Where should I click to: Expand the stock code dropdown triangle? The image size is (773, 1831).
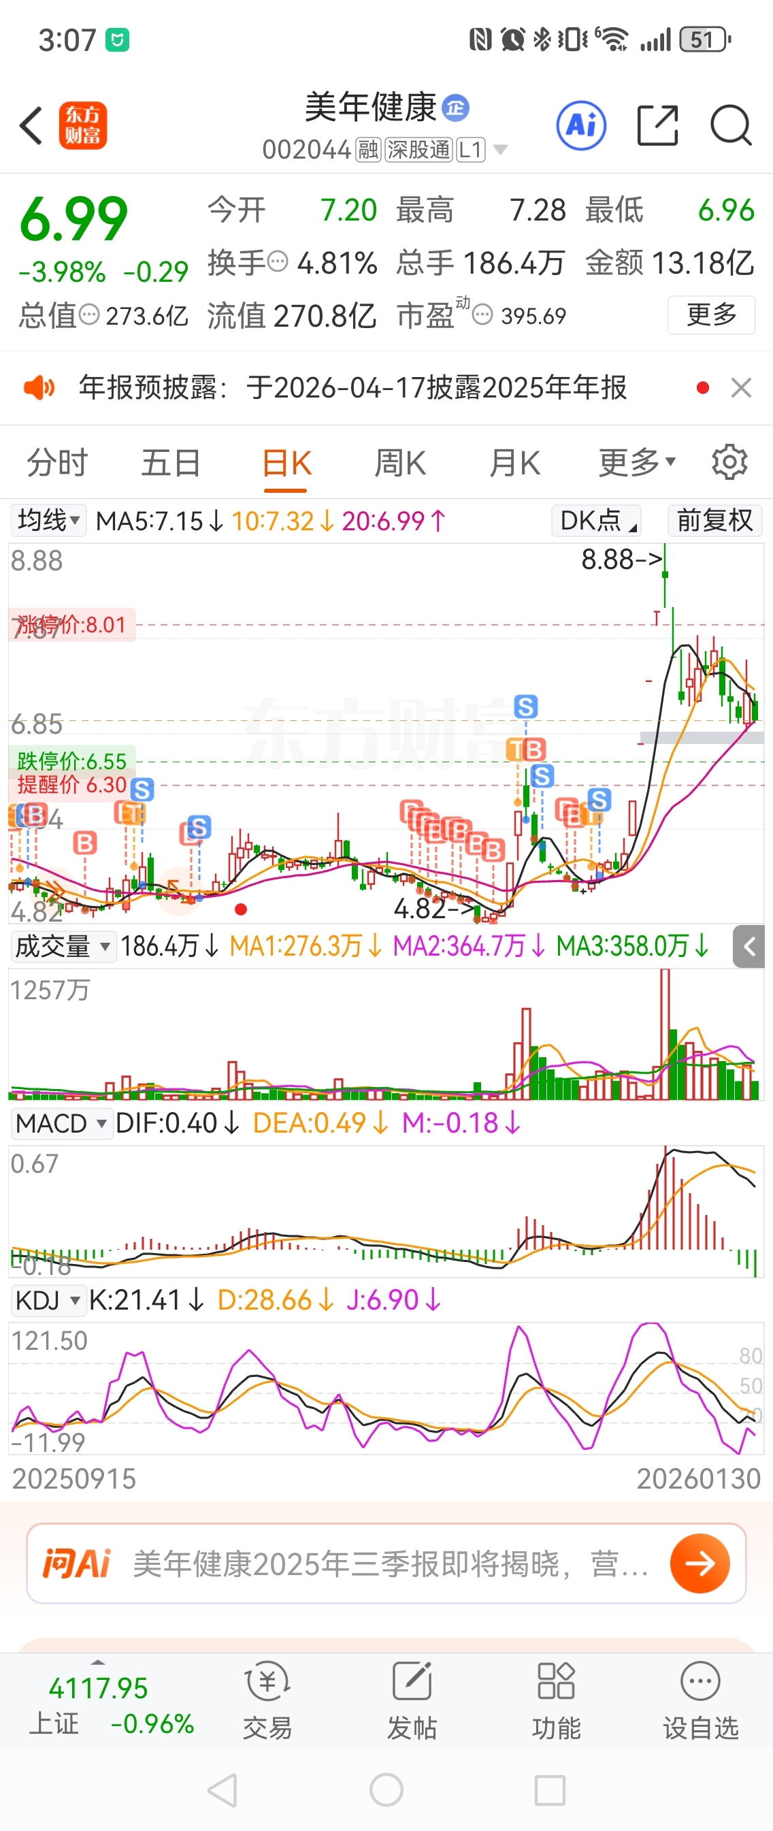(501, 150)
